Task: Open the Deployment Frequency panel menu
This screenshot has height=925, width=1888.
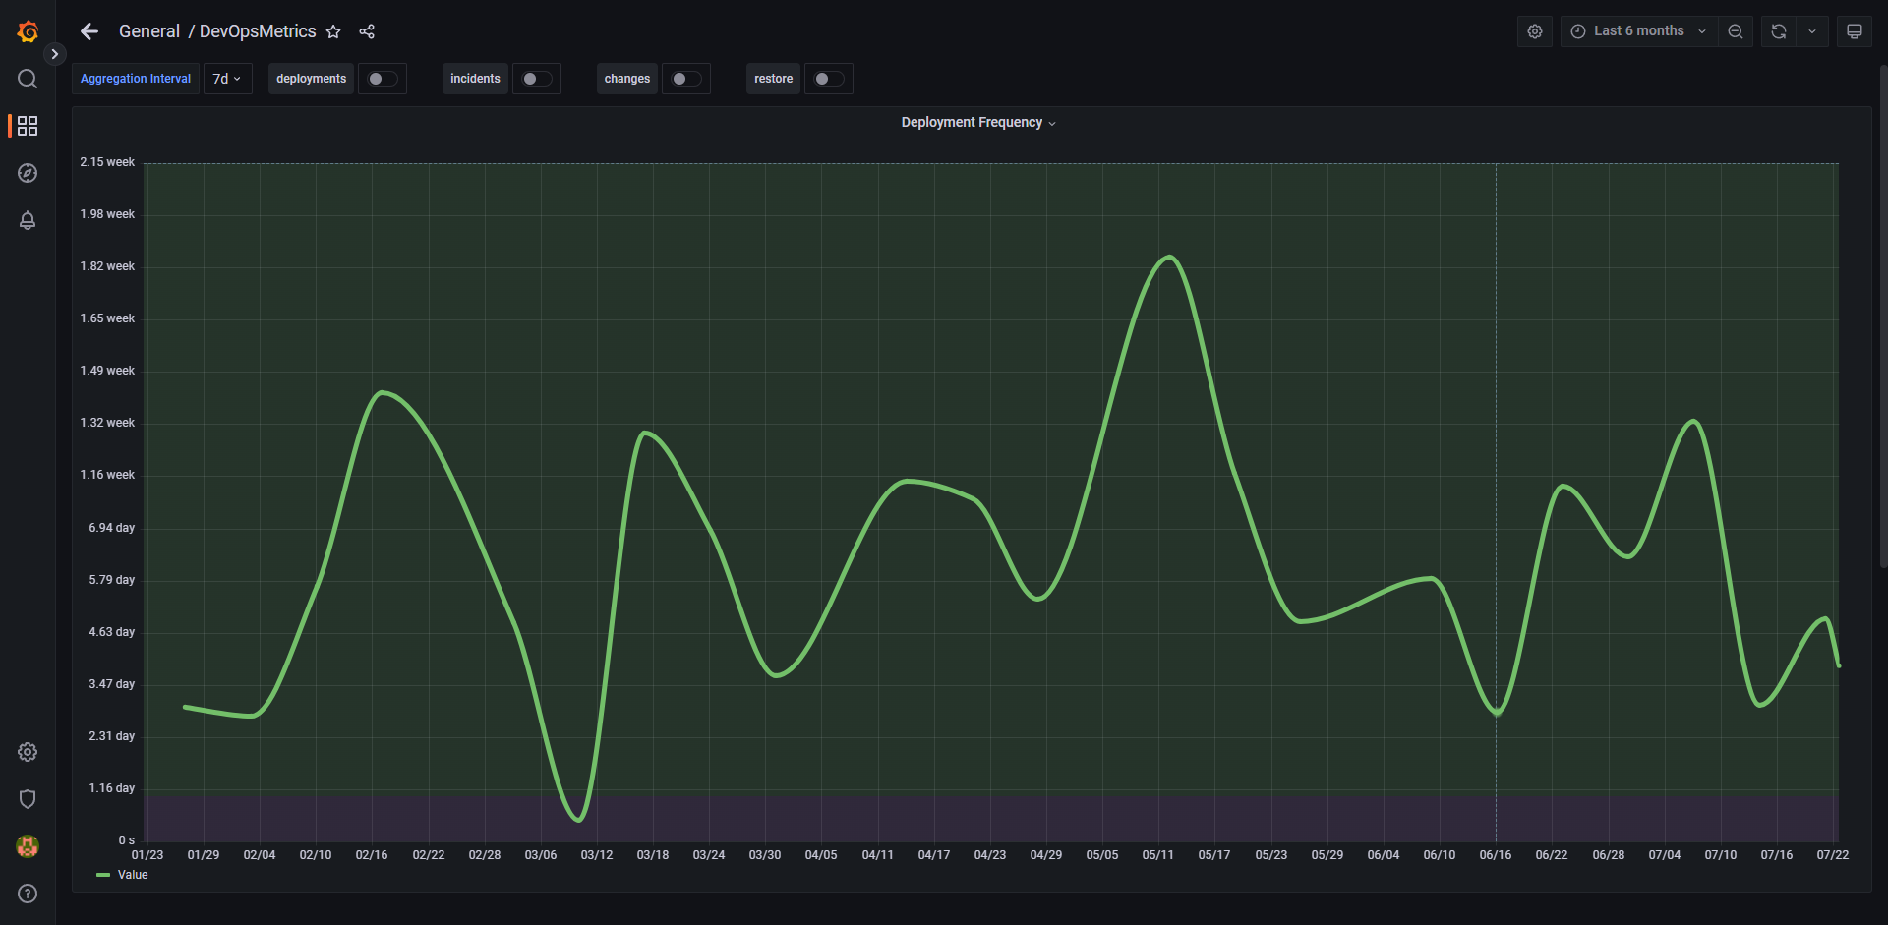Action: [977, 123]
